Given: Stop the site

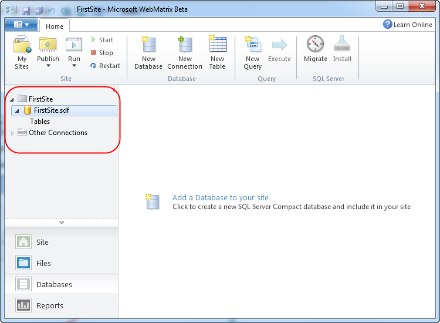Looking at the screenshot, I should (x=102, y=53).
